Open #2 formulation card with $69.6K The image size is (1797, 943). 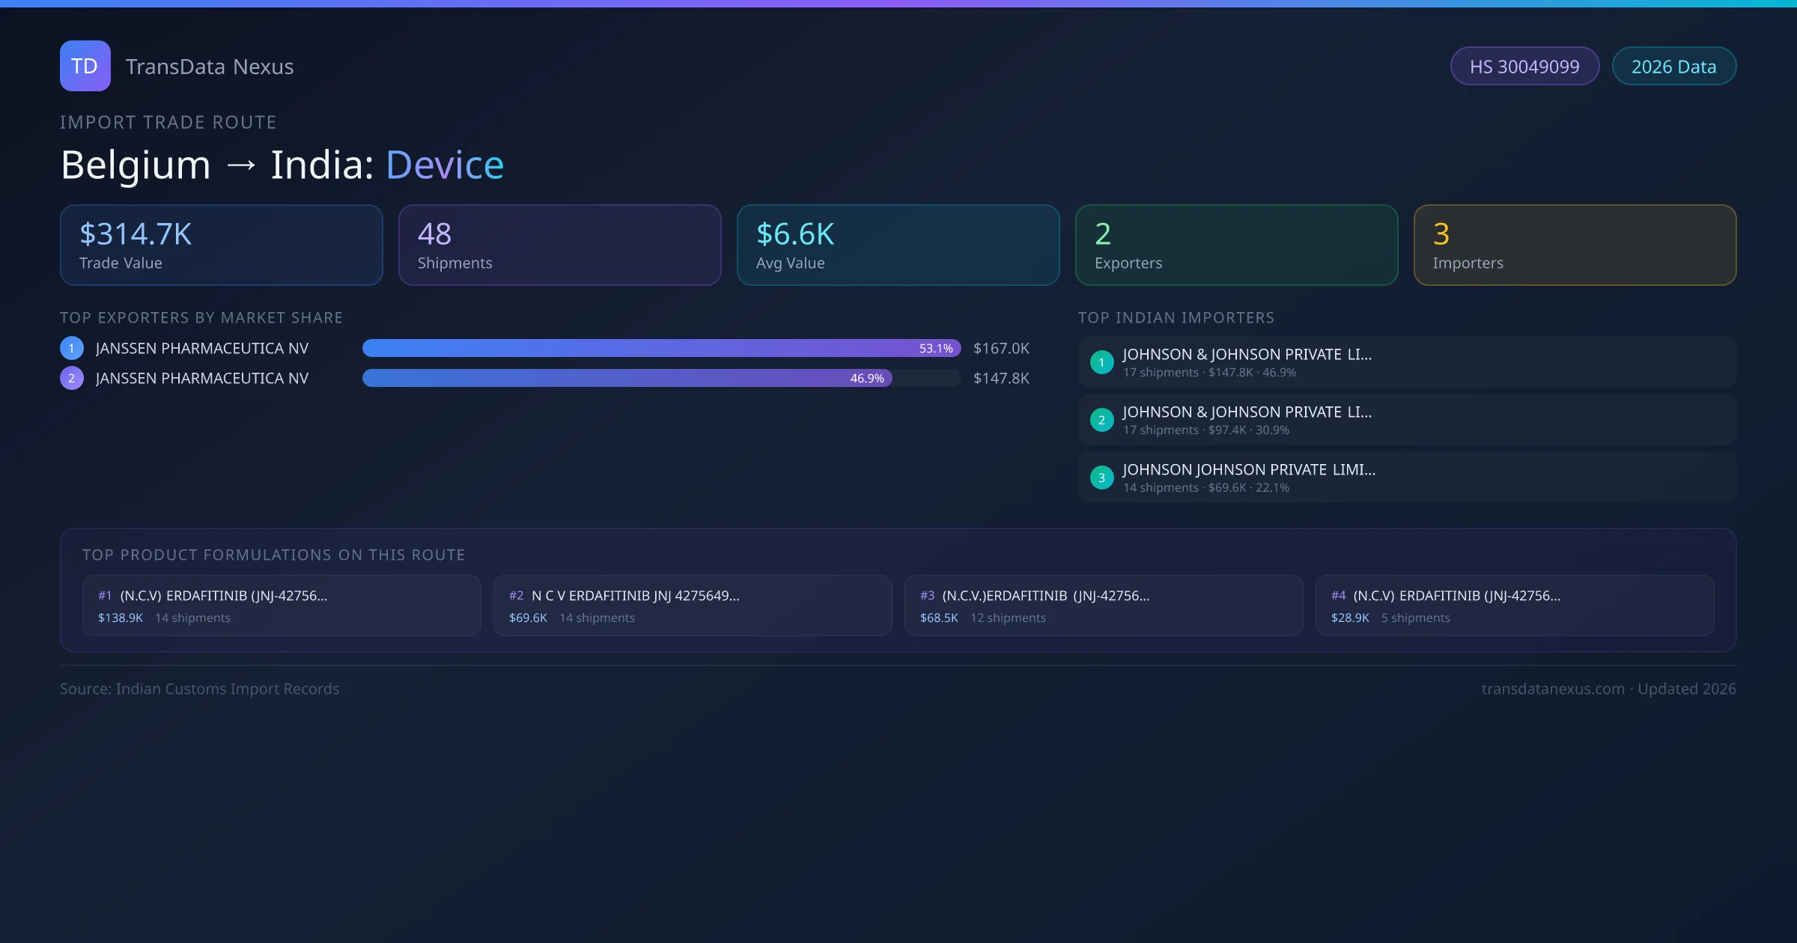(693, 605)
